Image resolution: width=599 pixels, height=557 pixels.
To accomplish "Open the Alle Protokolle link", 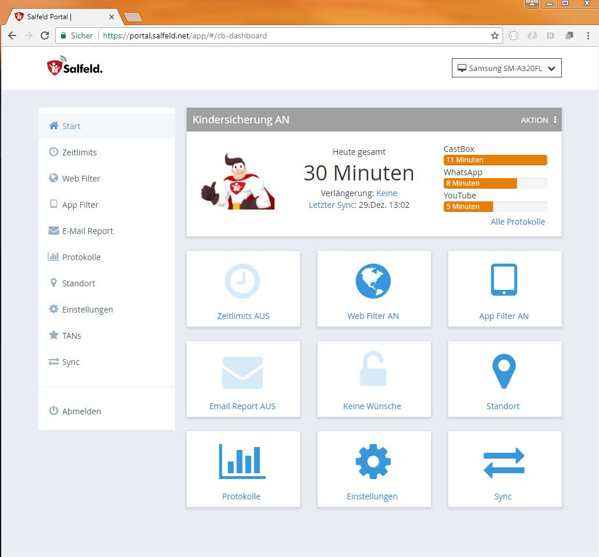I will pyautogui.click(x=518, y=222).
